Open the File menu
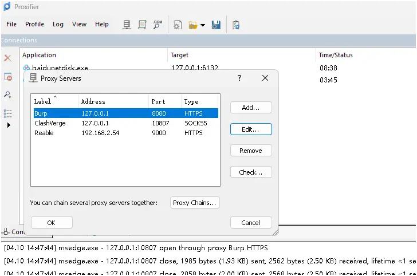Viewport: 417px width, 276px height. coord(11,24)
